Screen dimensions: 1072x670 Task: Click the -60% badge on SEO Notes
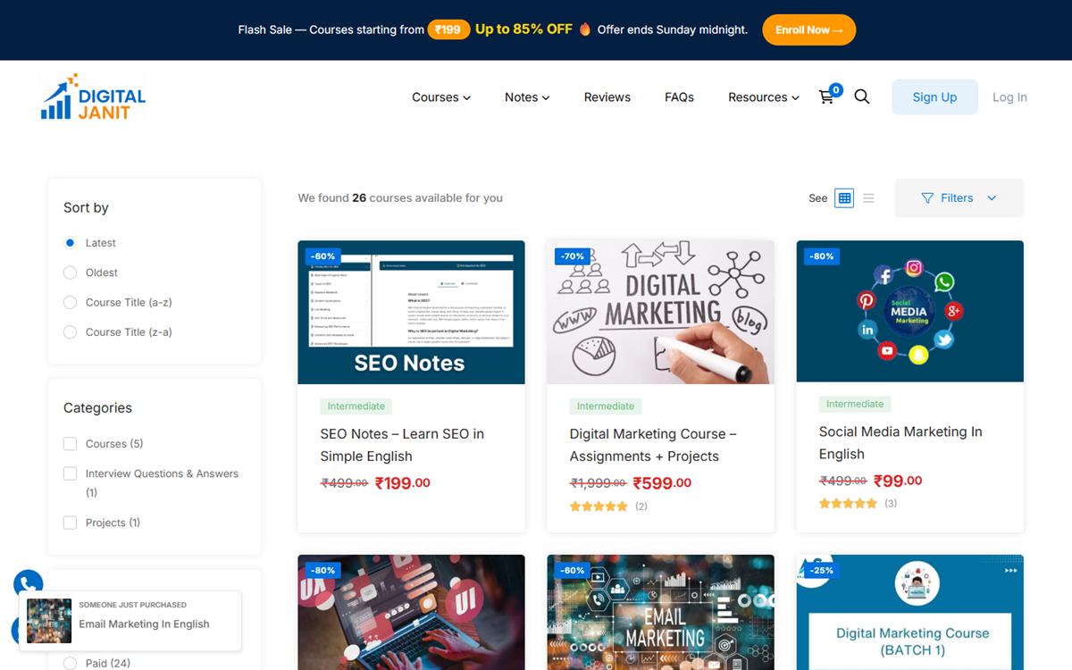tap(322, 256)
